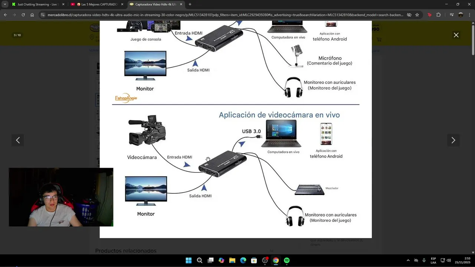Open the red extension icon in toolbar
This screenshot has height=267, width=475.
tap(429, 15)
